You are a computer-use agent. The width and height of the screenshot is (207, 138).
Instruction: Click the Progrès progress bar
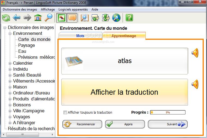168,112
